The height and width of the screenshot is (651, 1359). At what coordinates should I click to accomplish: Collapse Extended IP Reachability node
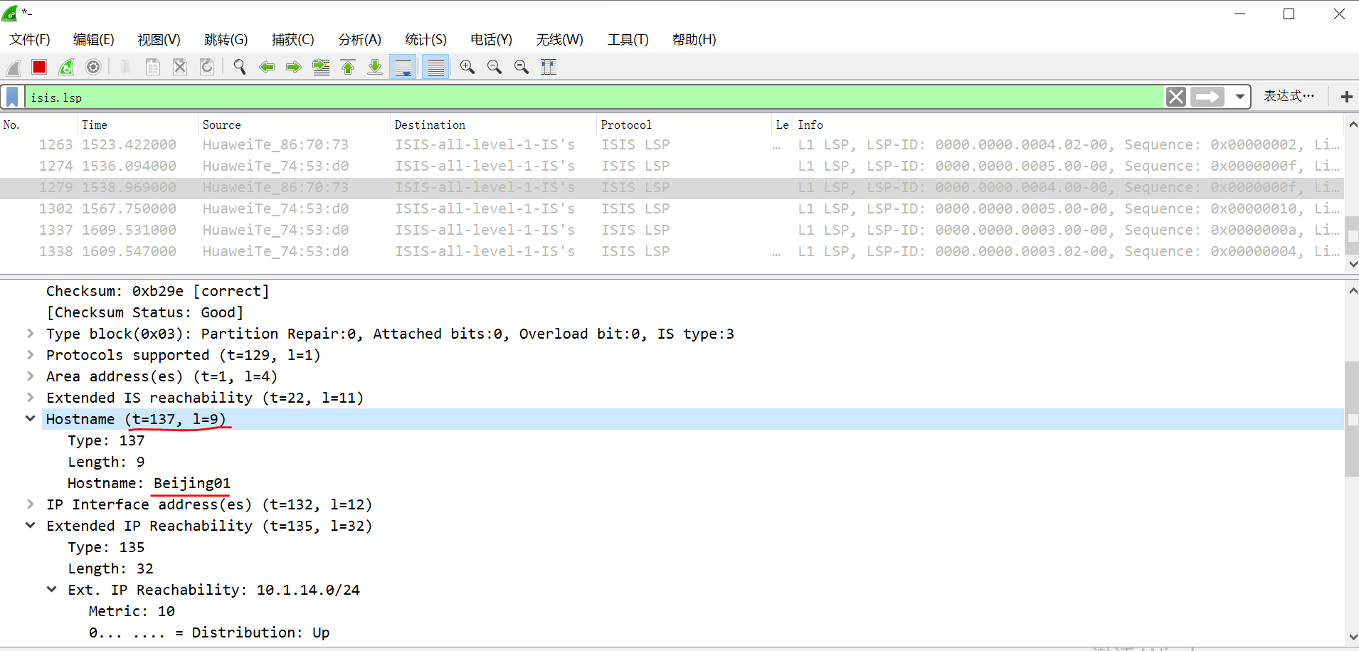click(x=31, y=526)
